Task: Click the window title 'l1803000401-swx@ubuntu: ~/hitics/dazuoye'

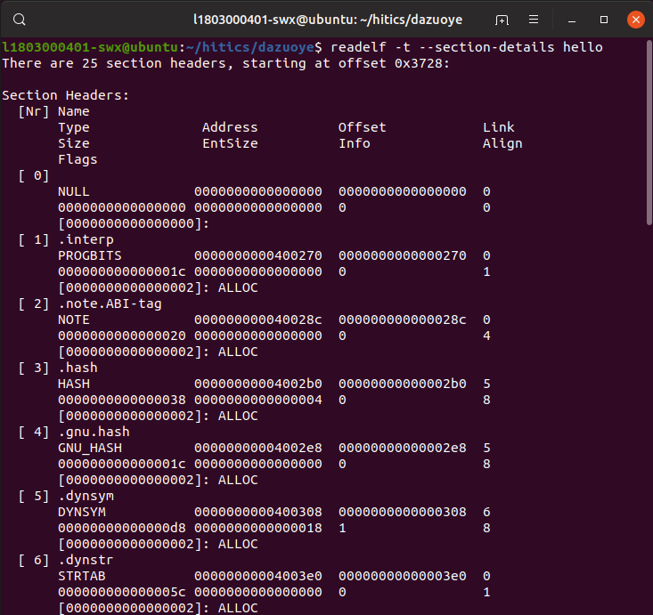Action: coord(328,20)
